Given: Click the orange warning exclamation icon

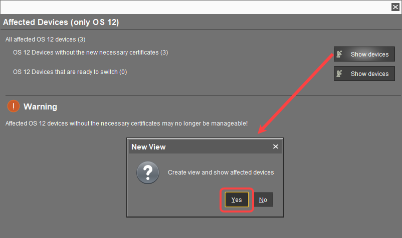Looking at the screenshot, I should point(14,106).
